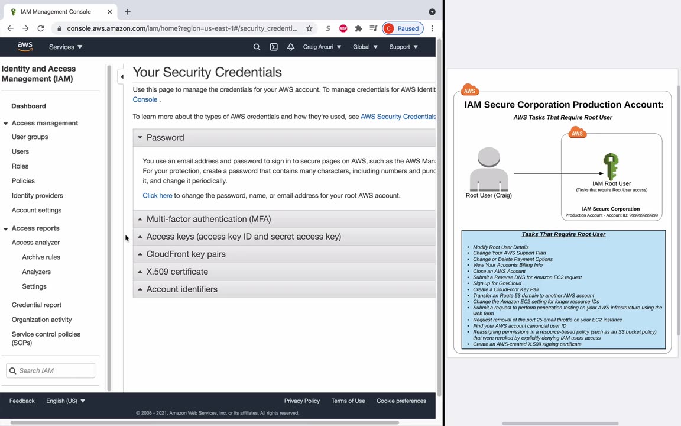
Task: Collapse the IAM sidebar with arrow handle
Action: 122,76
